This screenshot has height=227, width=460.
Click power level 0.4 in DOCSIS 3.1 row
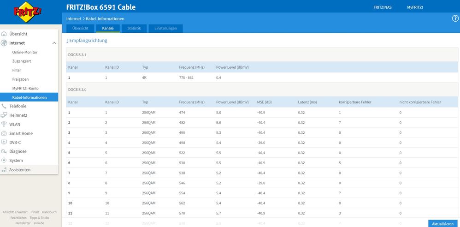pos(218,78)
